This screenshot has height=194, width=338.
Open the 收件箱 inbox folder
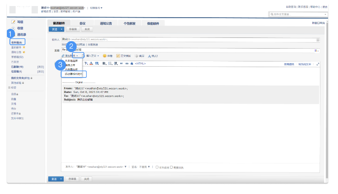pos(17,43)
